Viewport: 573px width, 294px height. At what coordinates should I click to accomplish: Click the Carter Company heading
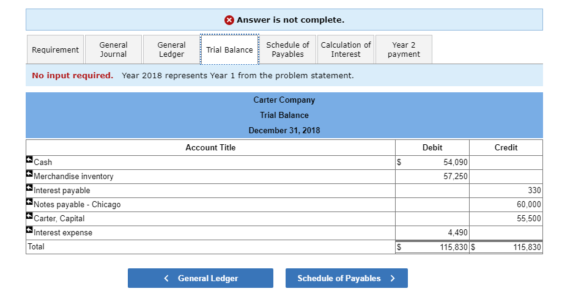tap(284, 100)
